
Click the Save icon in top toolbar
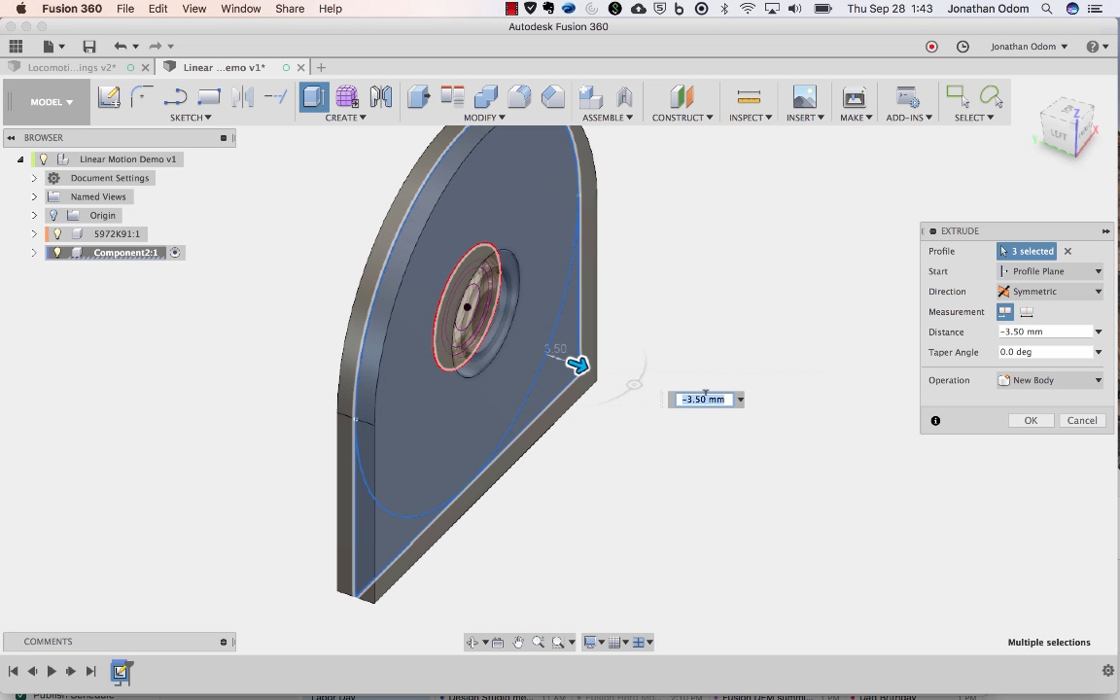pos(89,46)
